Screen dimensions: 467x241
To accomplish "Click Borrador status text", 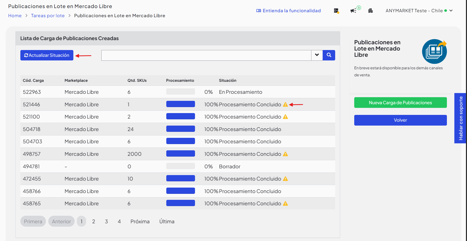I will [x=230, y=166].
